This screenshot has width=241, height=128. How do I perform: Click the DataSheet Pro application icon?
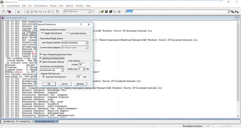[2, 2]
